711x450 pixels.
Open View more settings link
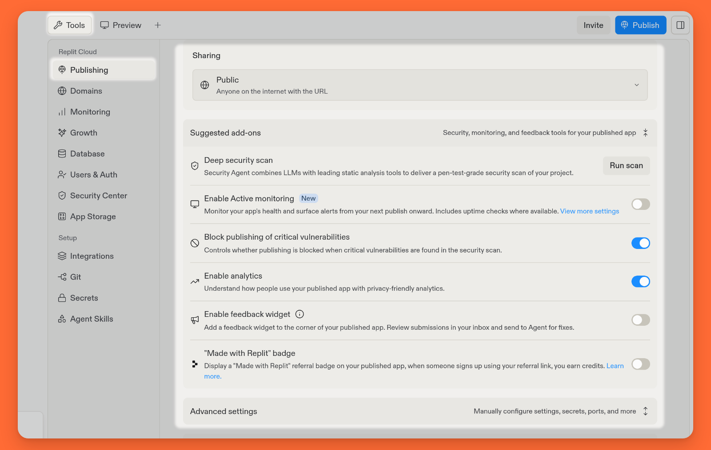(589, 211)
